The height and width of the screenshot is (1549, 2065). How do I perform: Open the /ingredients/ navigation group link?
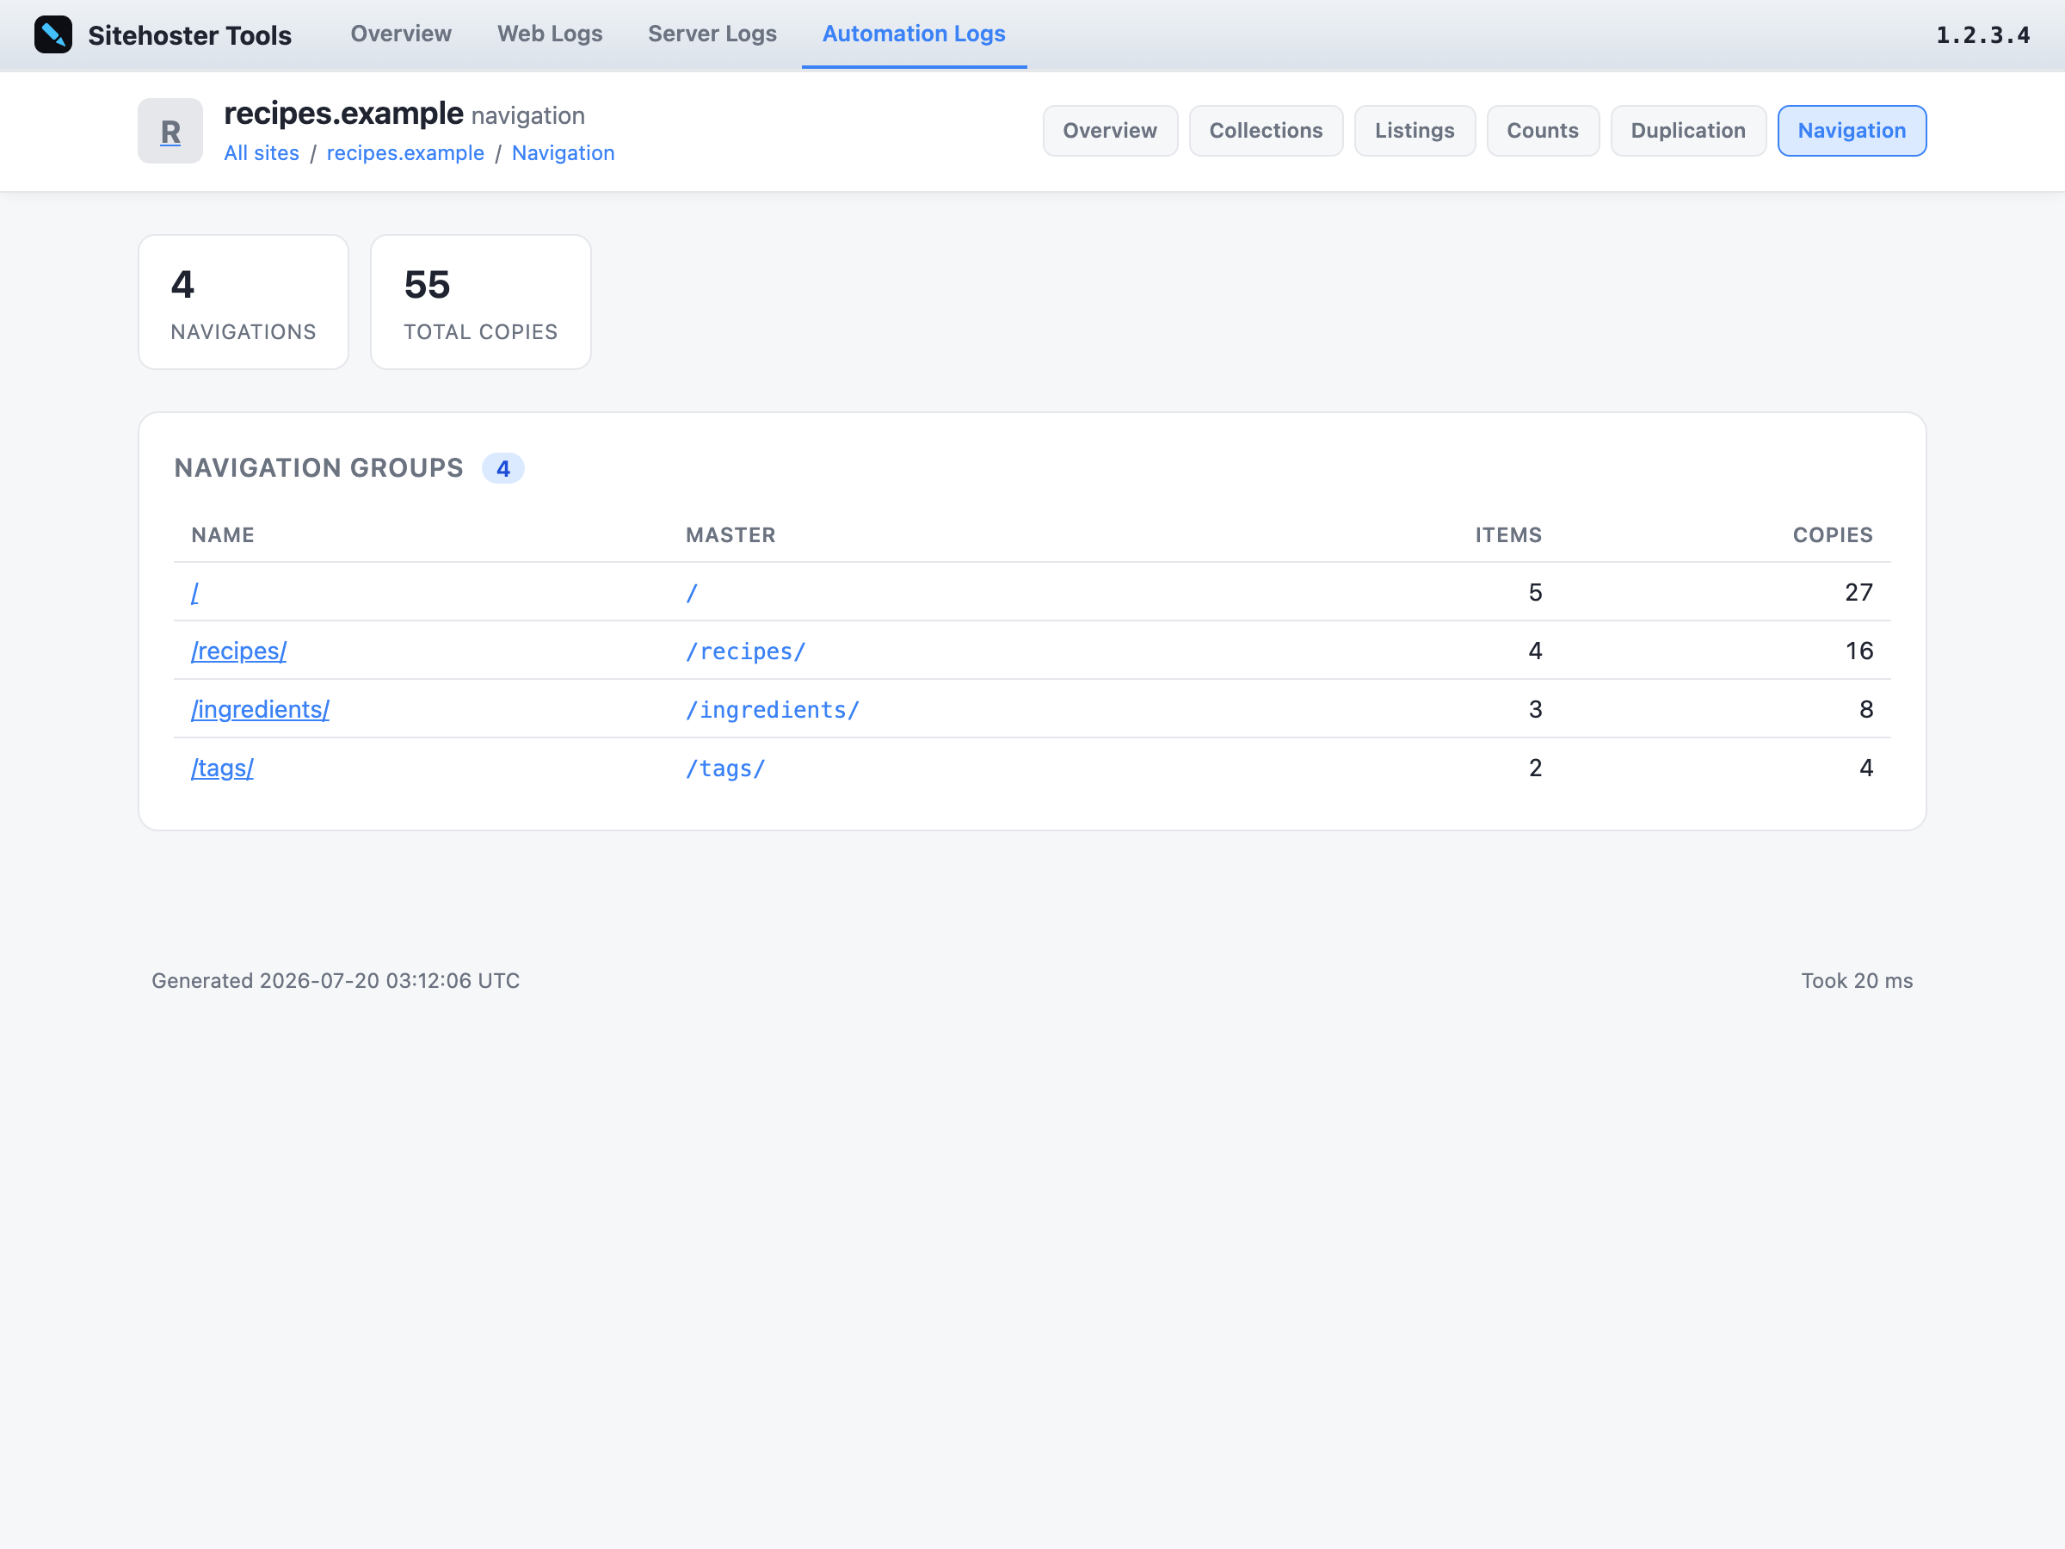(261, 710)
